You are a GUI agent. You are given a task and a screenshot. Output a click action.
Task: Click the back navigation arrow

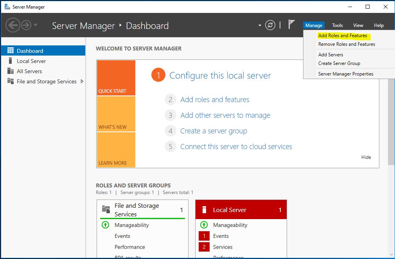point(13,25)
